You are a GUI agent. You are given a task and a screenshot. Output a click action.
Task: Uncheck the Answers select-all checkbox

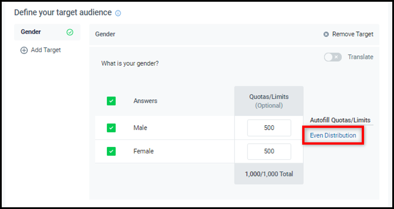tap(111, 101)
